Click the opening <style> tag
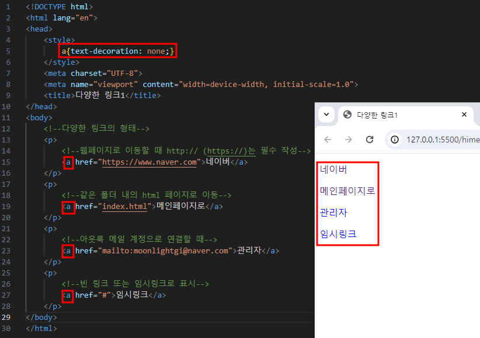Viewport: 480px width, 338px height. coord(60,40)
